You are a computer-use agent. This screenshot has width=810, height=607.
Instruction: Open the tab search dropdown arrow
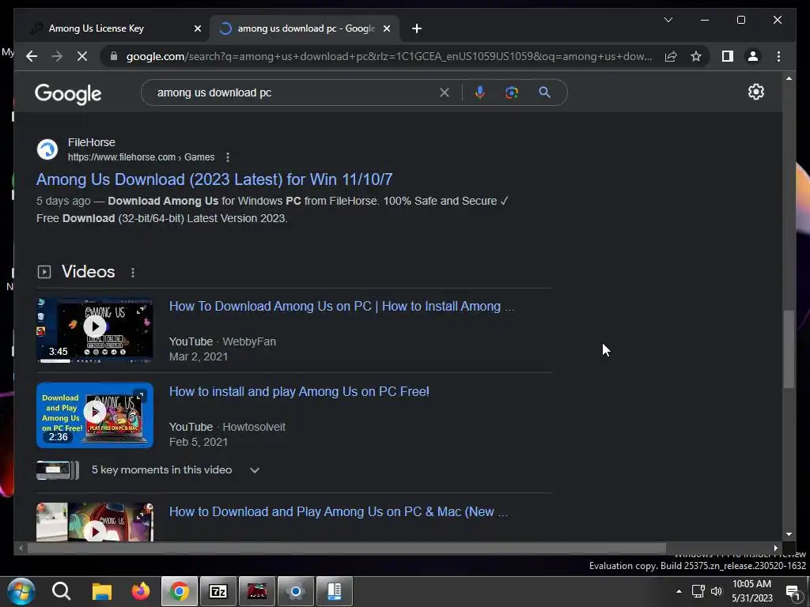click(668, 20)
